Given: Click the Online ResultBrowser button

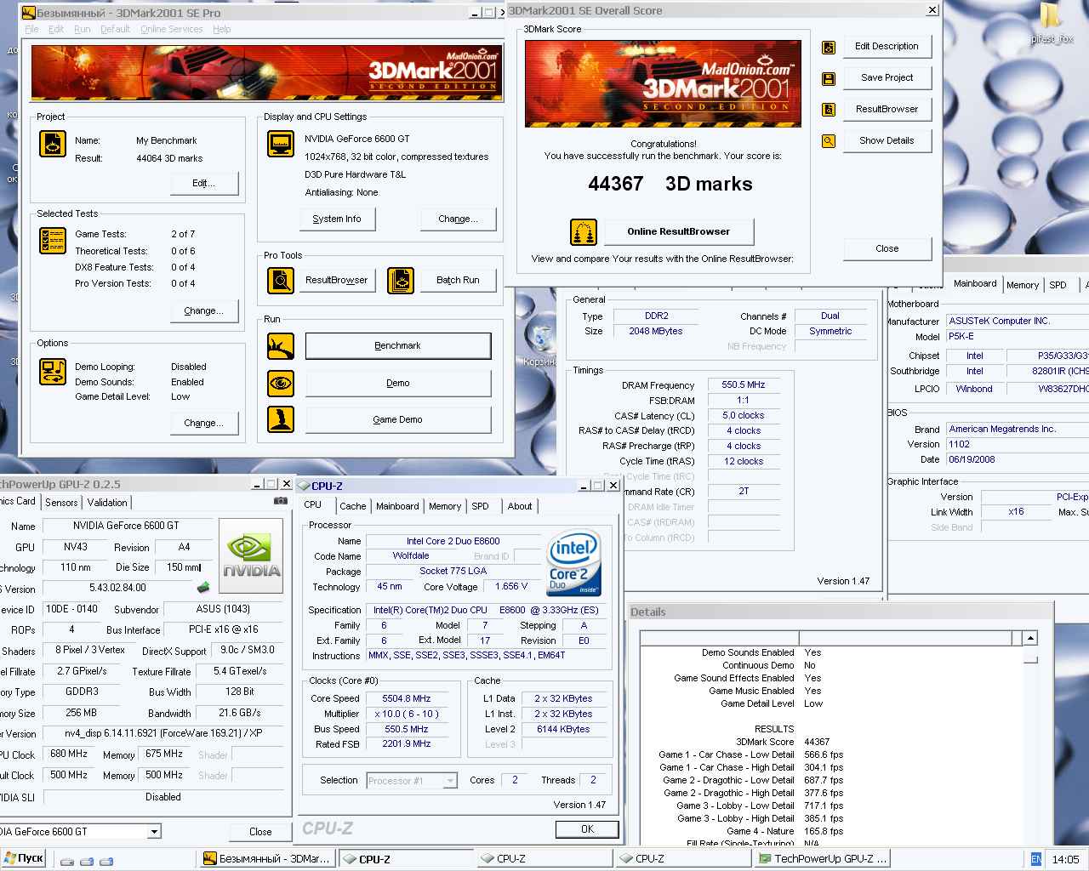Looking at the screenshot, I should 678,232.
